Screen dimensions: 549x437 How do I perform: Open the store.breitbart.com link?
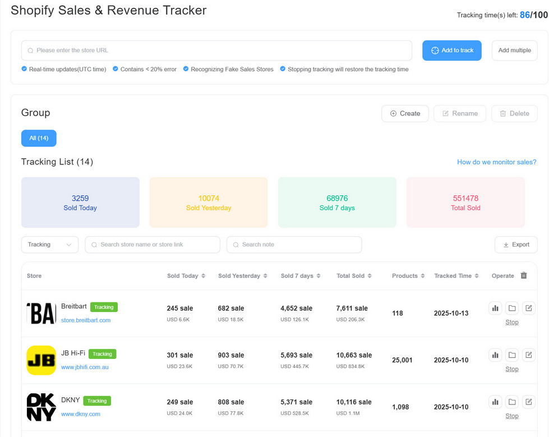click(86, 320)
